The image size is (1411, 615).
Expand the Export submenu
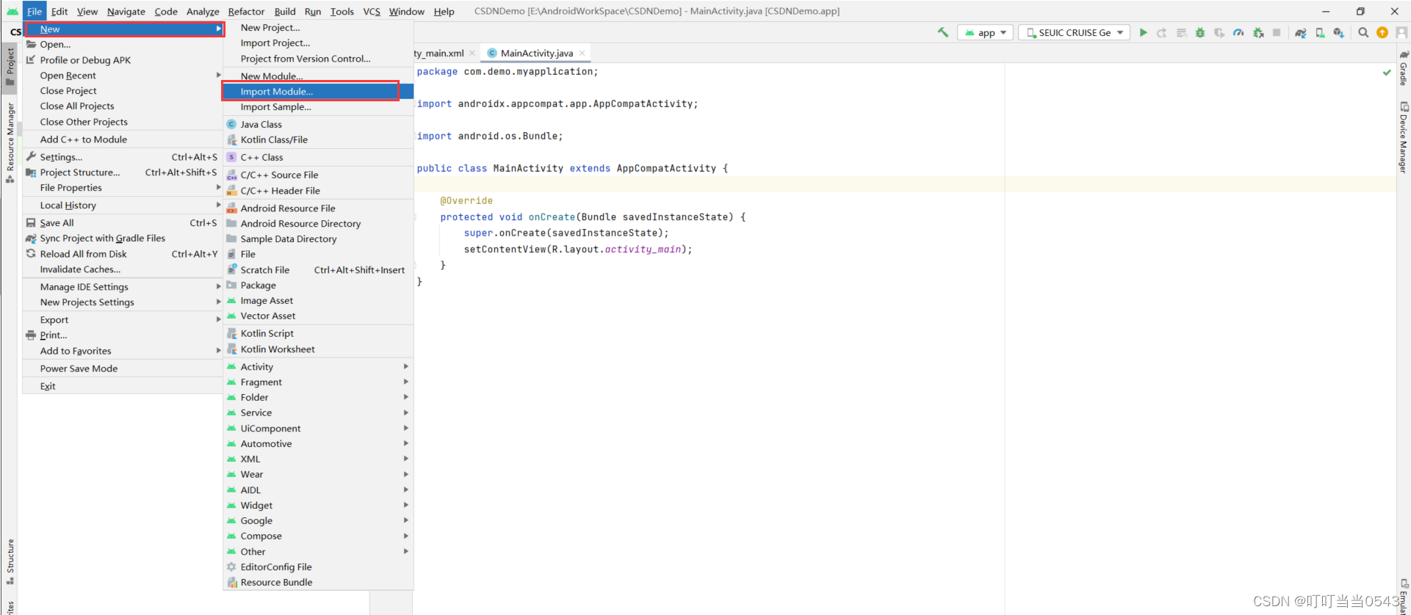[x=123, y=320]
